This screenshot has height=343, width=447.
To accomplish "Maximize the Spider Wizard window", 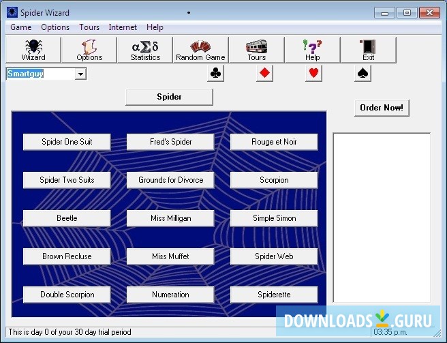I will click(407, 13).
